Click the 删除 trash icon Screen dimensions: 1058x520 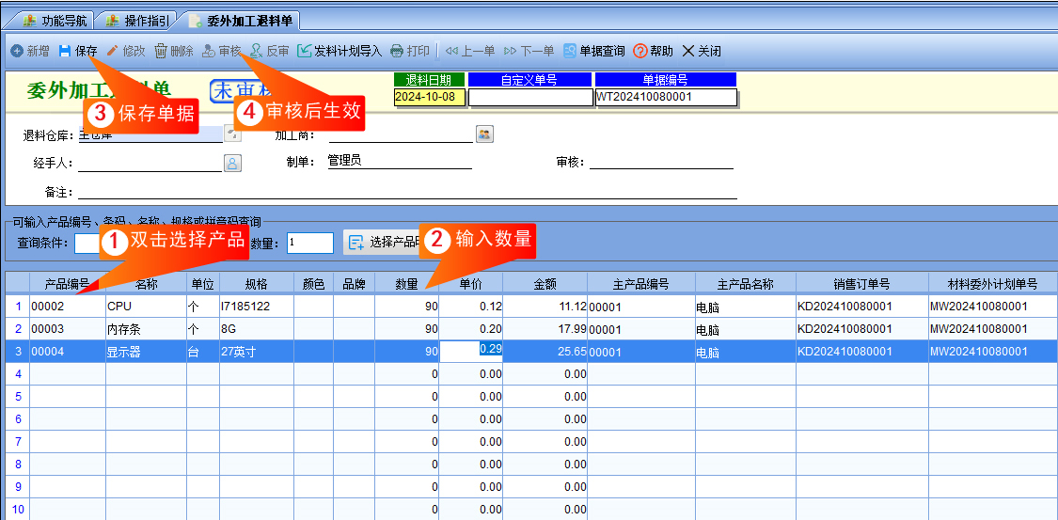tap(161, 51)
